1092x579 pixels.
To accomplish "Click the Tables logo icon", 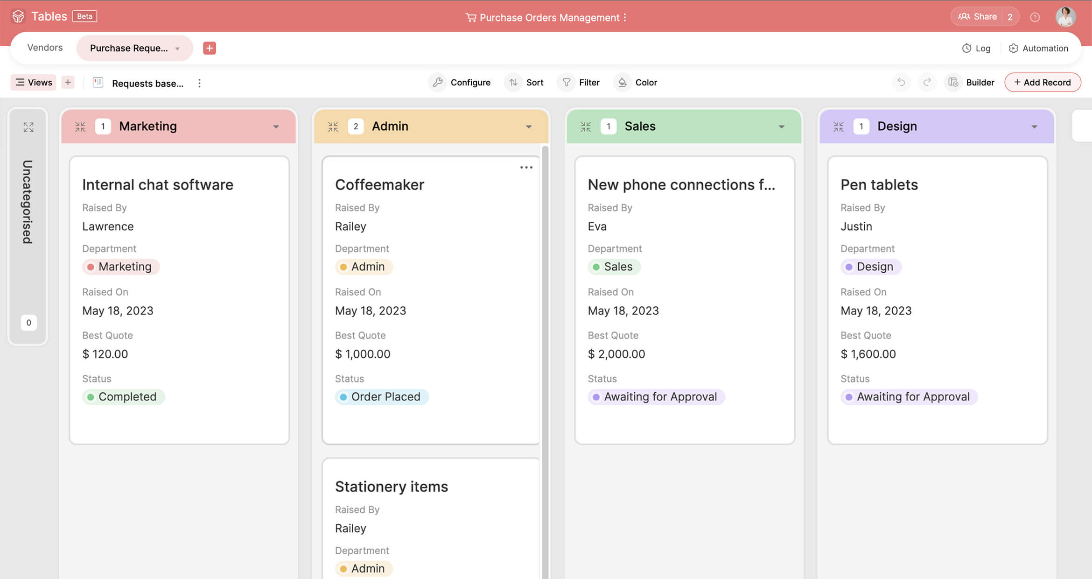I will coord(18,16).
